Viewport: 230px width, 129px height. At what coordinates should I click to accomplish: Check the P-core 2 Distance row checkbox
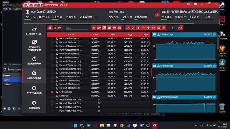click(x=52, y=46)
